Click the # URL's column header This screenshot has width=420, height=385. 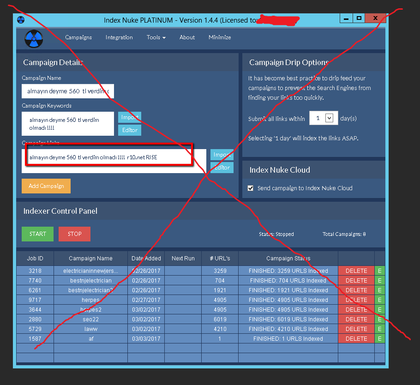point(220,258)
